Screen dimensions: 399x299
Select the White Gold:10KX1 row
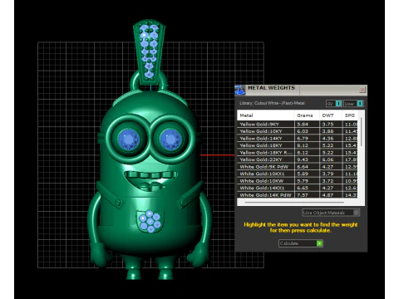pos(298,174)
